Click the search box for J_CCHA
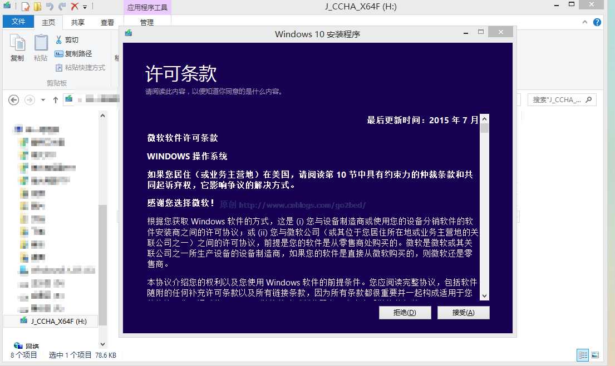Screen dimensions: 615x366 tap(562, 100)
